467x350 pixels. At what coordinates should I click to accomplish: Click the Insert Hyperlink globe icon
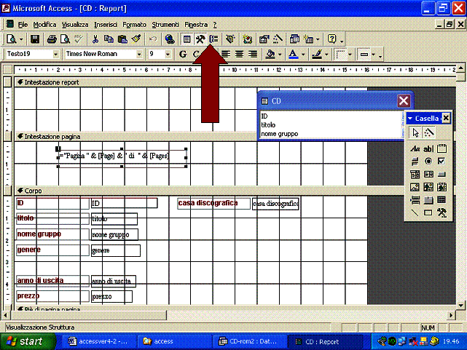(x=170, y=39)
